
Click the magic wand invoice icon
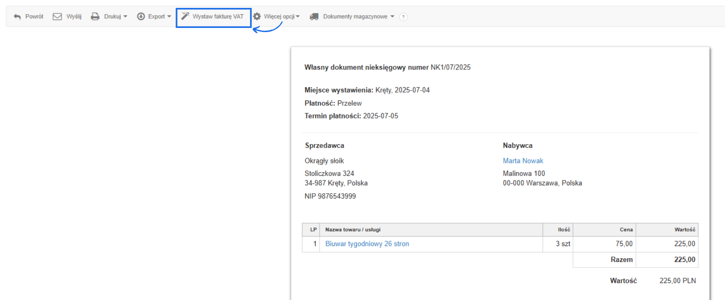click(x=185, y=16)
